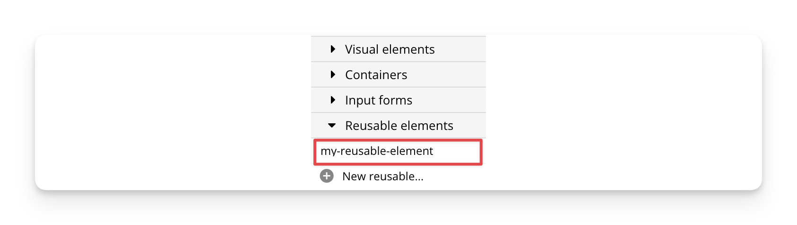The width and height of the screenshot is (797, 225).
Task: Show the Input forms palette section
Action: 398,100
